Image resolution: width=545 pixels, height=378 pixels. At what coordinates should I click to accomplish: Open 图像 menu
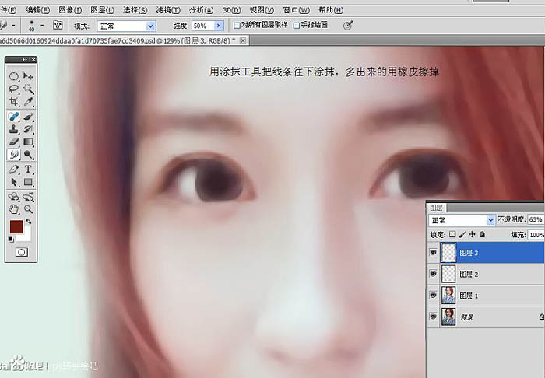point(70,10)
